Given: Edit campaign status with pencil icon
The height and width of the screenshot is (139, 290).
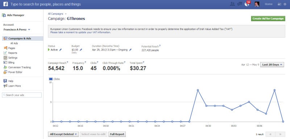Looking at the screenshot, I should pos(61,50).
